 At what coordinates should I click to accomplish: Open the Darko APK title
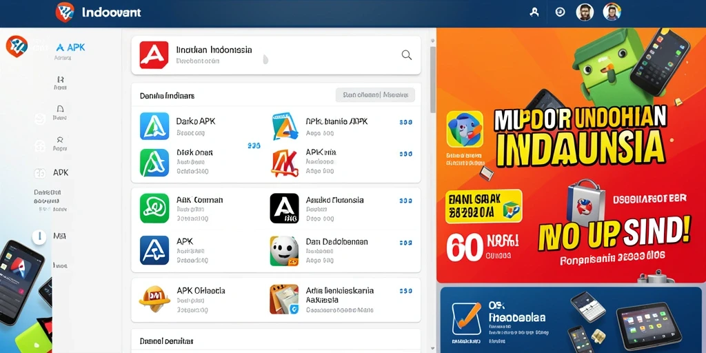point(196,121)
